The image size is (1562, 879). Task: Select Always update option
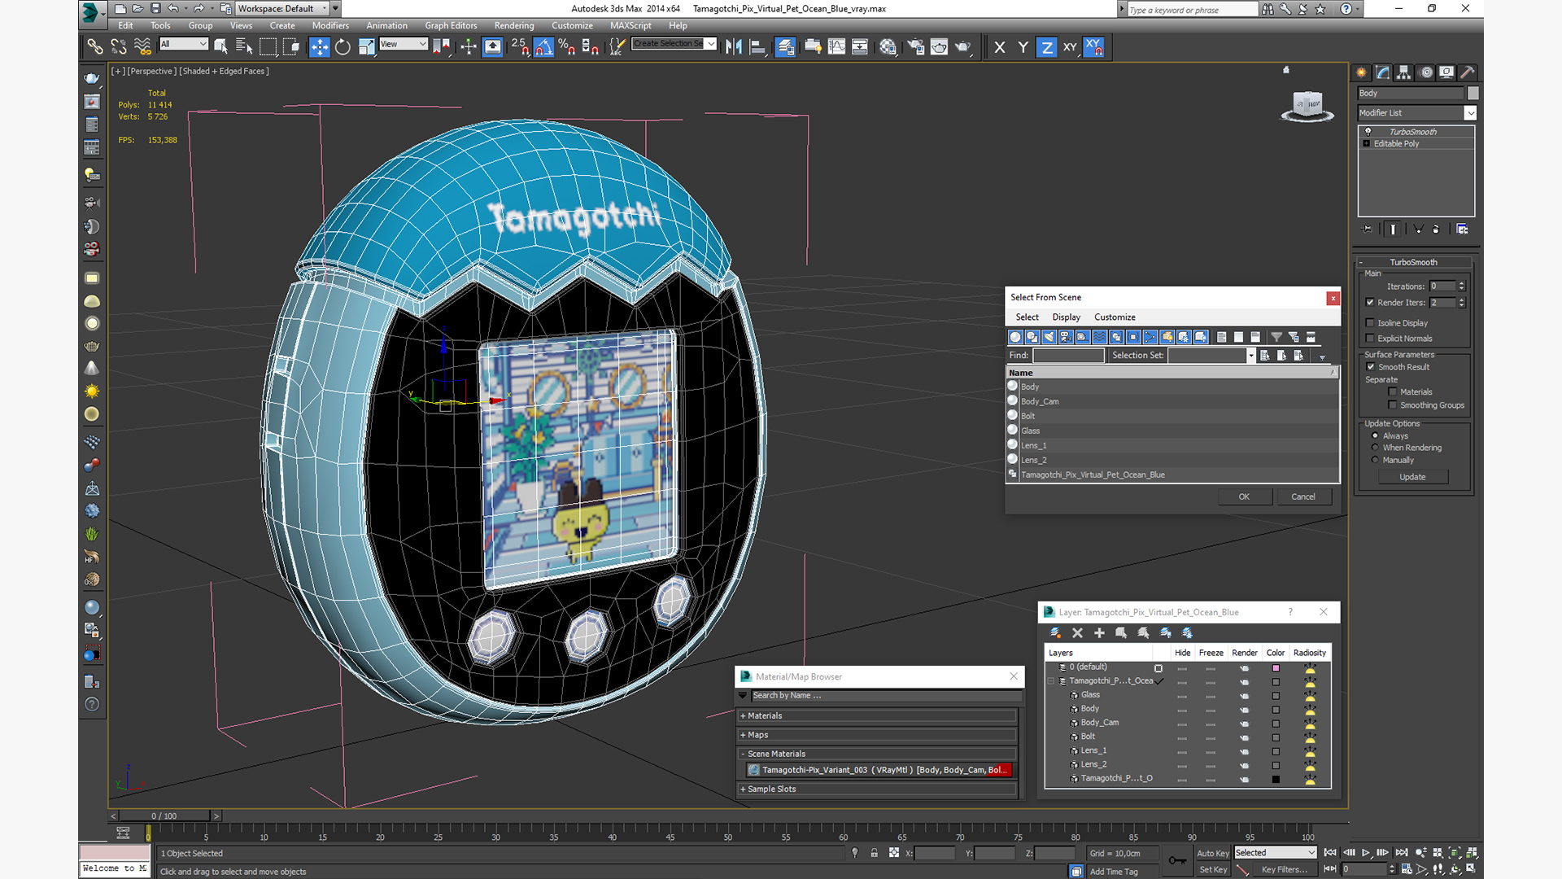1375,435
